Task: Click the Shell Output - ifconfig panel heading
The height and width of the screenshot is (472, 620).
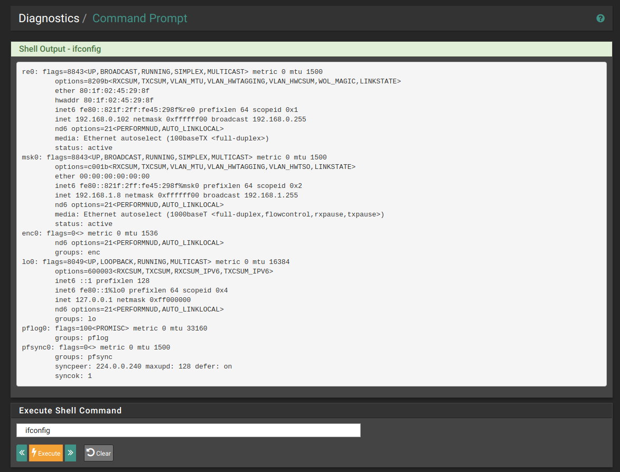Action: click(60, 49)
